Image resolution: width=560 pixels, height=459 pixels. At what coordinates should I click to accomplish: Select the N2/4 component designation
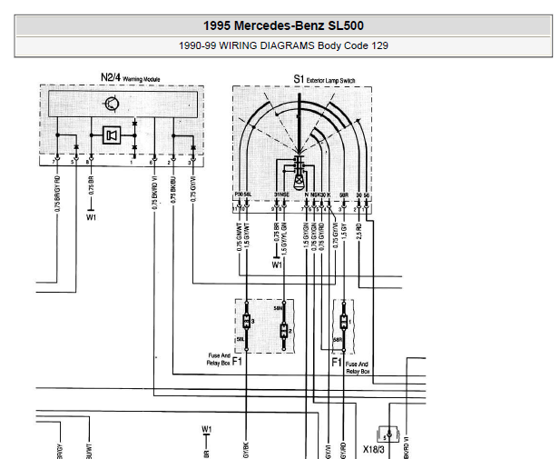pos(111,77)
